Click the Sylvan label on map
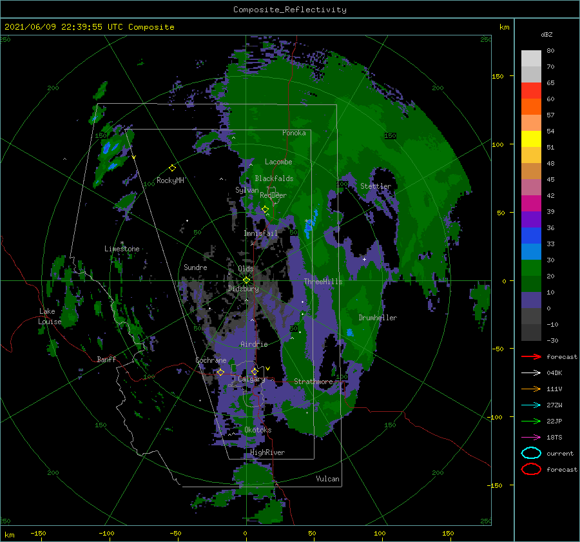Viewport: 580px width, 542px height. click(x=247, y=190)
